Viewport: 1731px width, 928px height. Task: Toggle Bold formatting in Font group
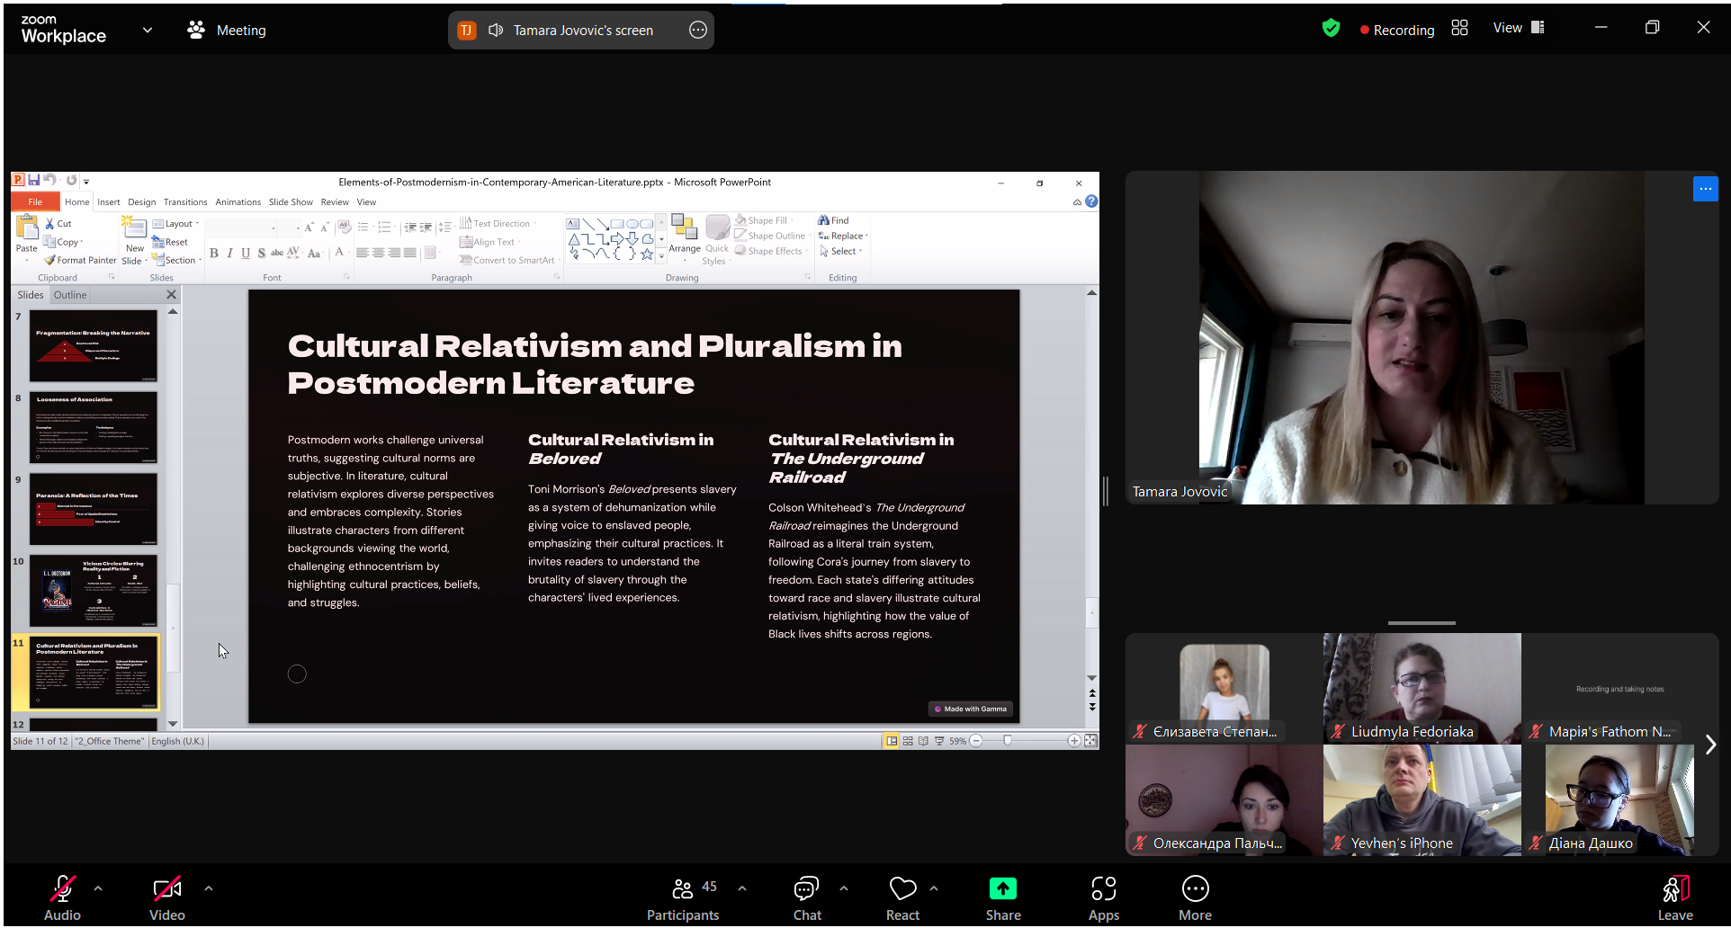click(x=214, y=254)
